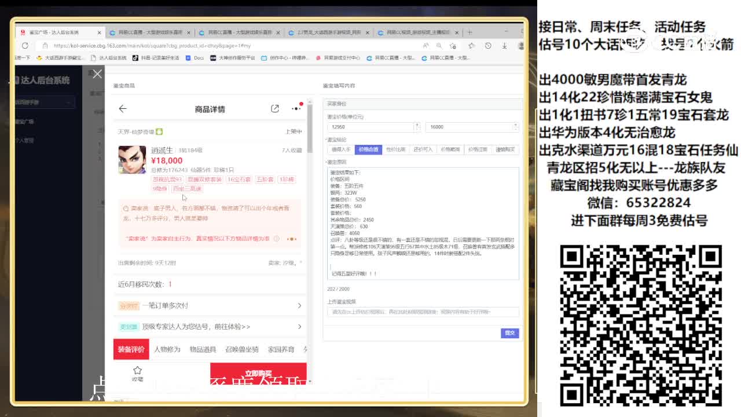Click the red 立即购买 buy button
The height and width of the screenshot is (417, 741).
[x=258, y=373]
